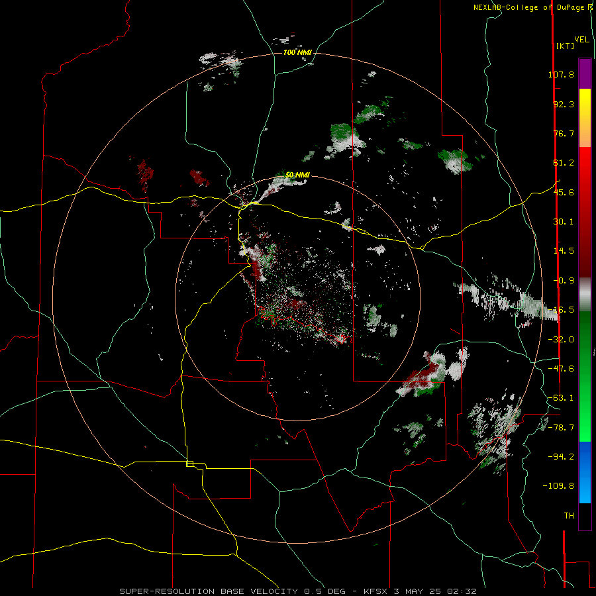596x596 pixels.
Task: Click the 50 NMI range ring label
Action: (297, 175)
